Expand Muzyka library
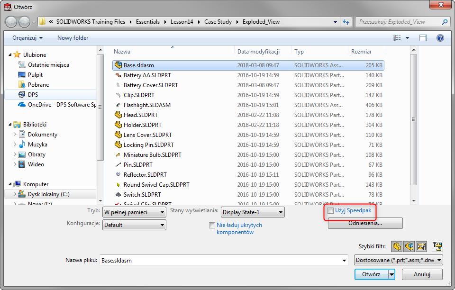This screenshot has width=455, height=290. point(15,144)
